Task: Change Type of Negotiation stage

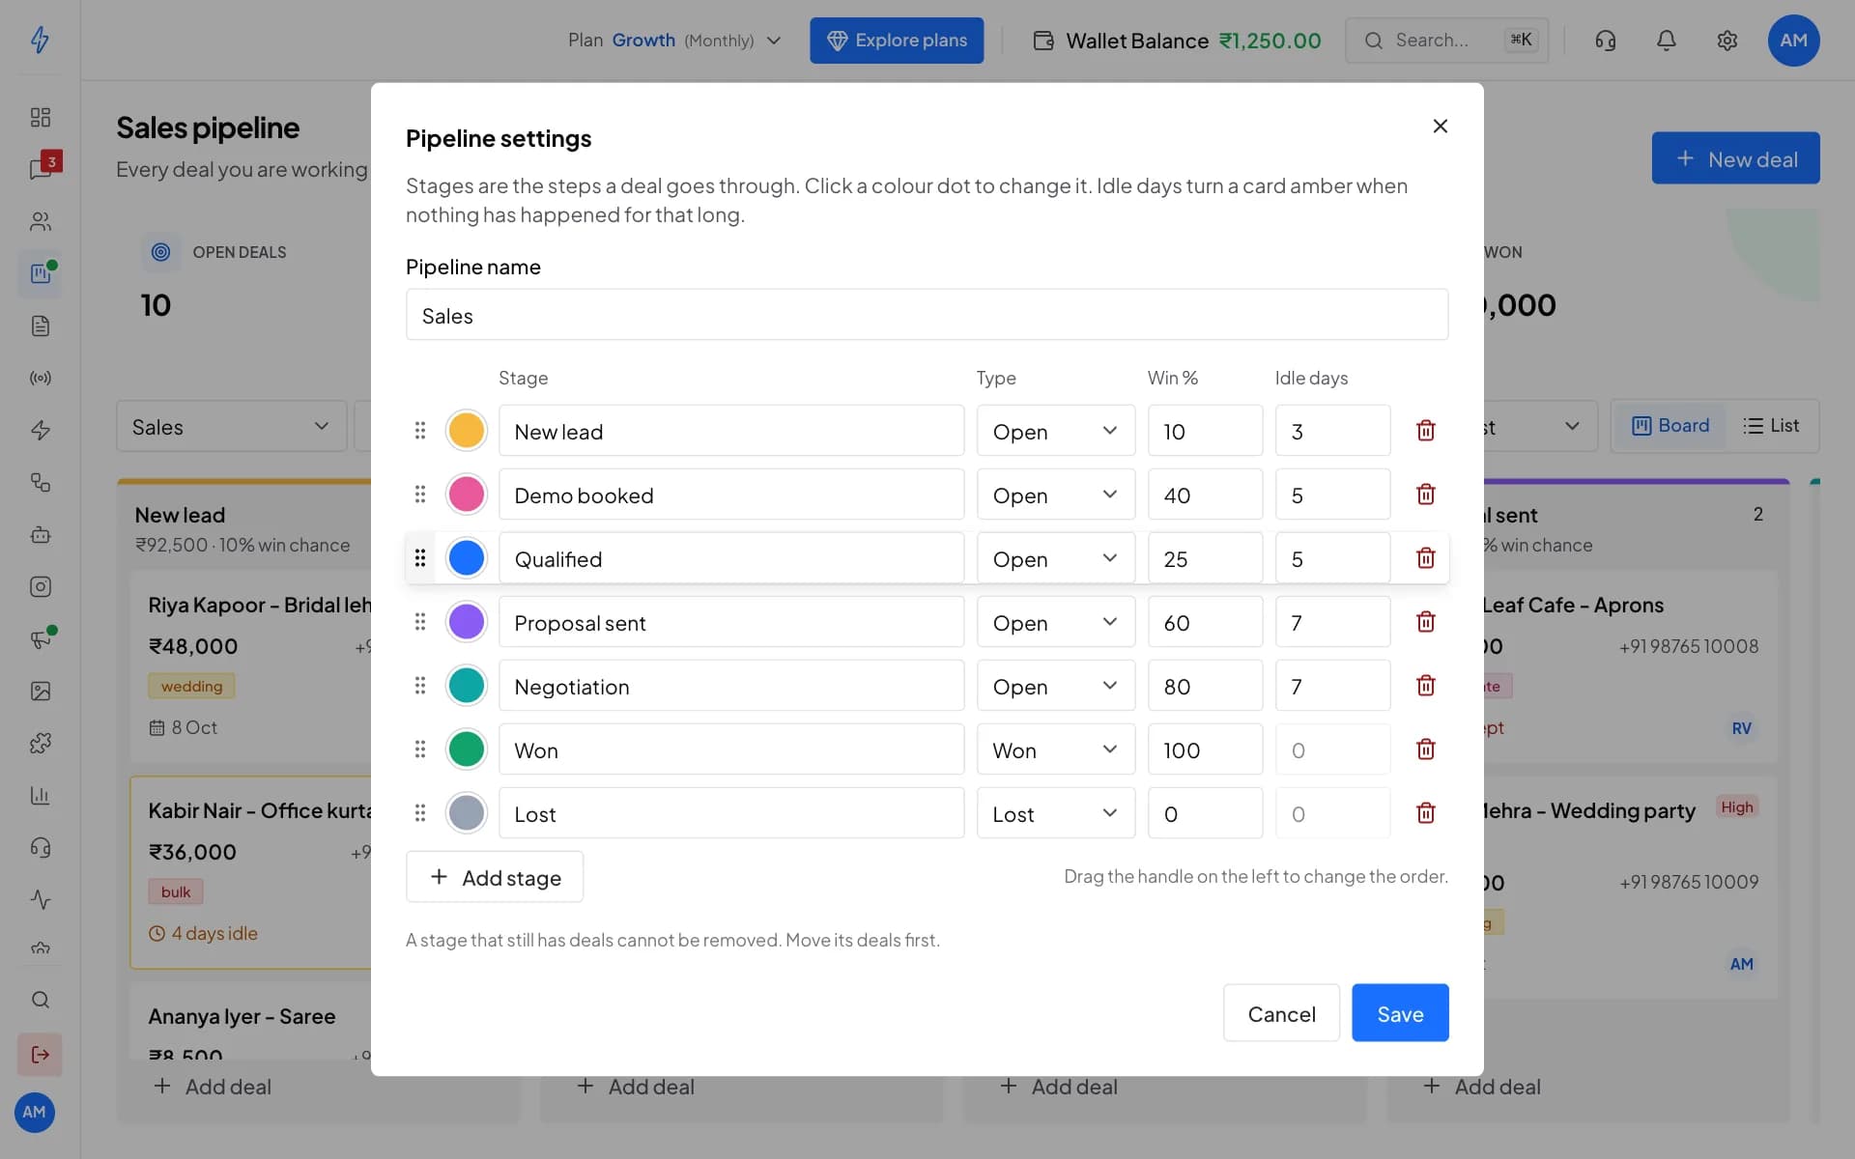Action: pos(1056,686)
